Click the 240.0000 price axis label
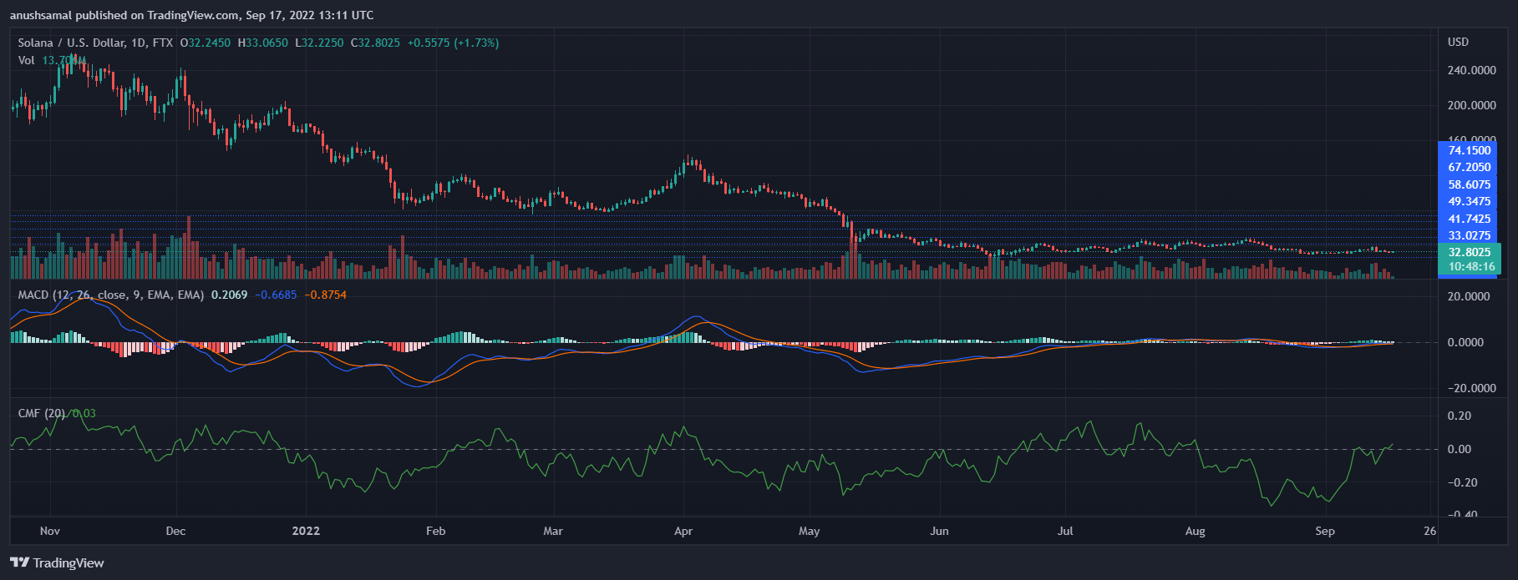Image resolution: width=1518 pixels, height=580 pixels. tap(1471, 70)
